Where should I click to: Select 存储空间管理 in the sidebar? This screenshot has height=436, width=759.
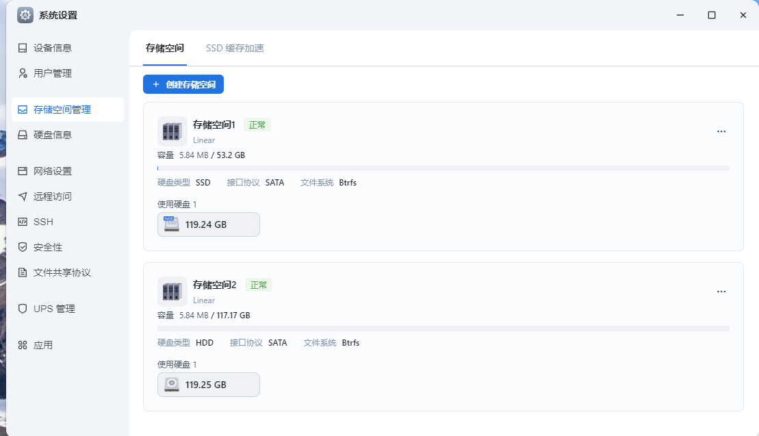[x=67, y=110]
